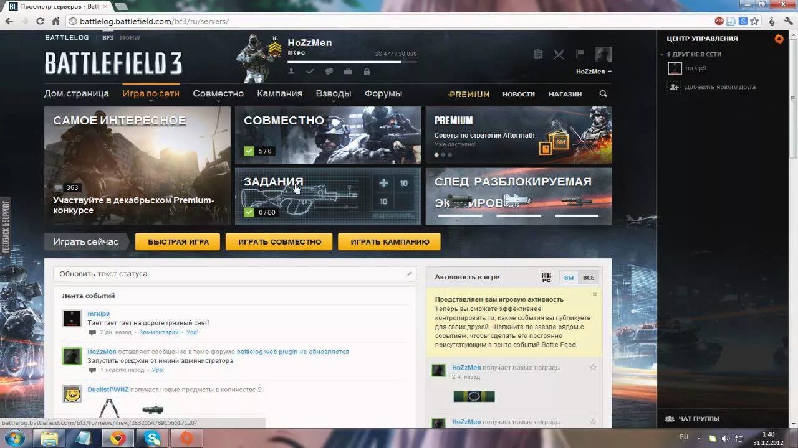Open the Совместно co-op tile
798x448 pixels.
click(x=328, y=135)
